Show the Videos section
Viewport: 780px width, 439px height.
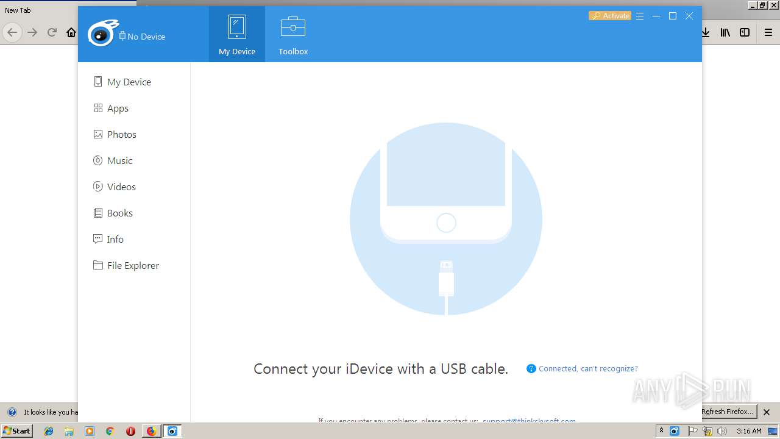click(x=115, y=187)
